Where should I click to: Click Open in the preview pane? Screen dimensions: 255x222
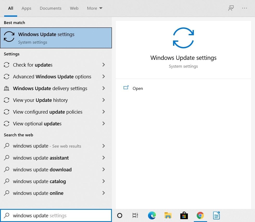(x=138, y=88)
